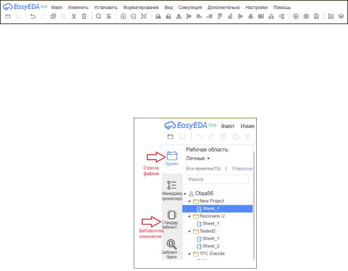Open the Изменить menu in the wide top menu bar

coord(78,7)
